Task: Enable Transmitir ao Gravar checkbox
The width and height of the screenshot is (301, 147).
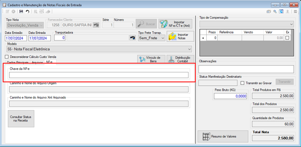Action: 243,83
